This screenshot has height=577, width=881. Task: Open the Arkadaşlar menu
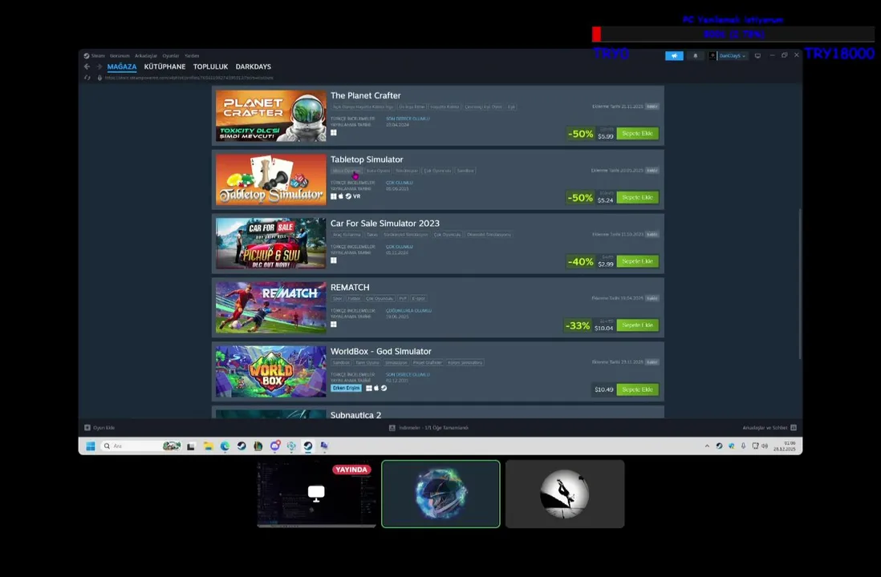click(x=146, y=55)
